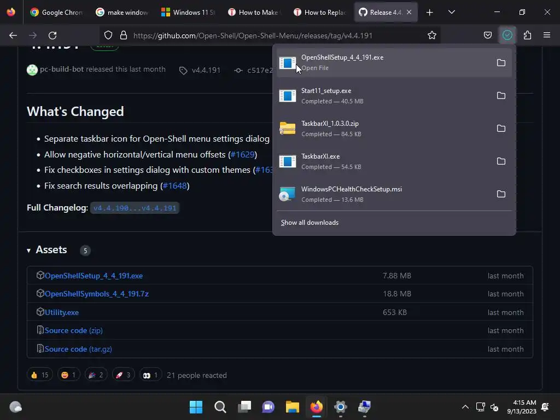Viewport: 560px width, 420px height.
Task: Download Utility.exe asset
Action: point(62,312)
